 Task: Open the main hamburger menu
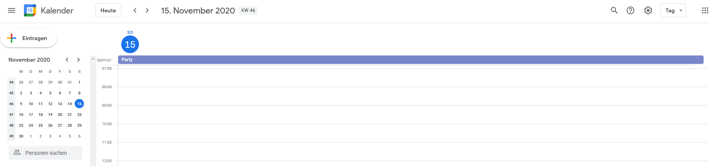[12, 10]
